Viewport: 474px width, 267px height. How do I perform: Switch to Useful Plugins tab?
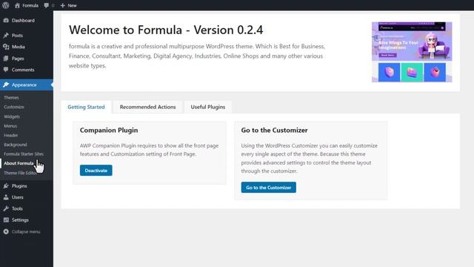tap(208, 107)
